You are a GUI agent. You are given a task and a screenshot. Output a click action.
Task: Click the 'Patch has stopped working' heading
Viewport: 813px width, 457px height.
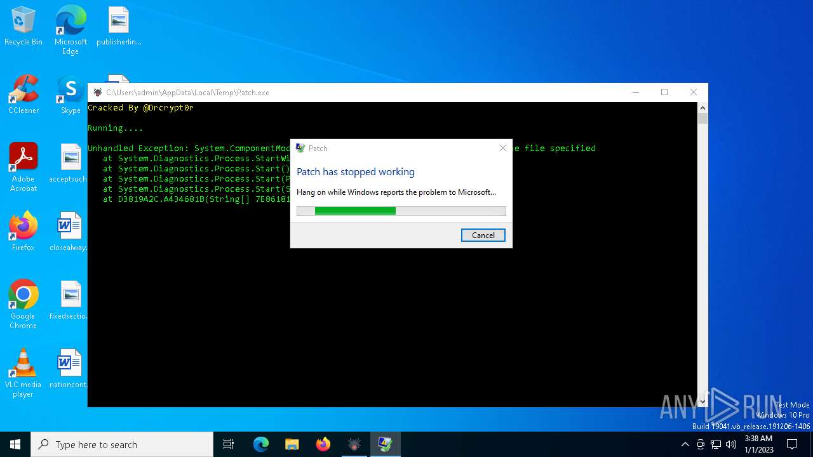point(356,171)
